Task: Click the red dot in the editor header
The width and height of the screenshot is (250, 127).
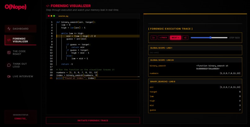Action: 49,16
